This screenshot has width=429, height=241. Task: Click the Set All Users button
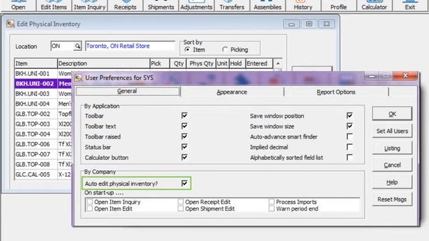[392, 131]
